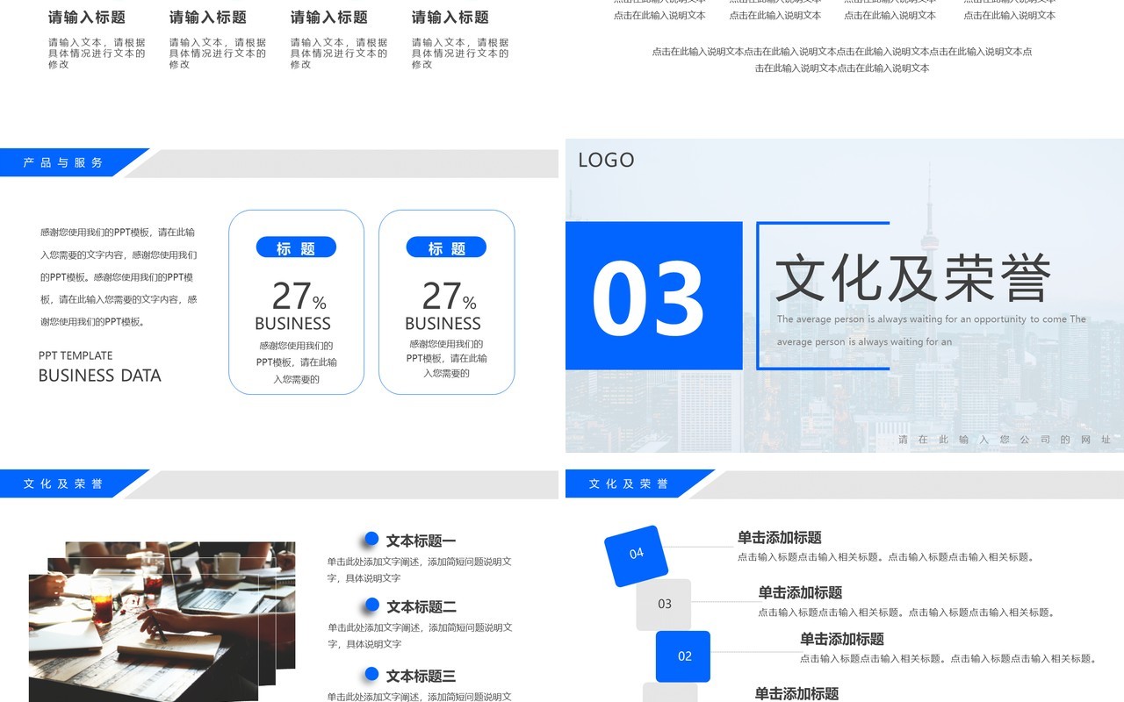This screenshot has width=1124, height=702.
Task: Click the blue 04 numbered tile
Action: tap(637, 555)
